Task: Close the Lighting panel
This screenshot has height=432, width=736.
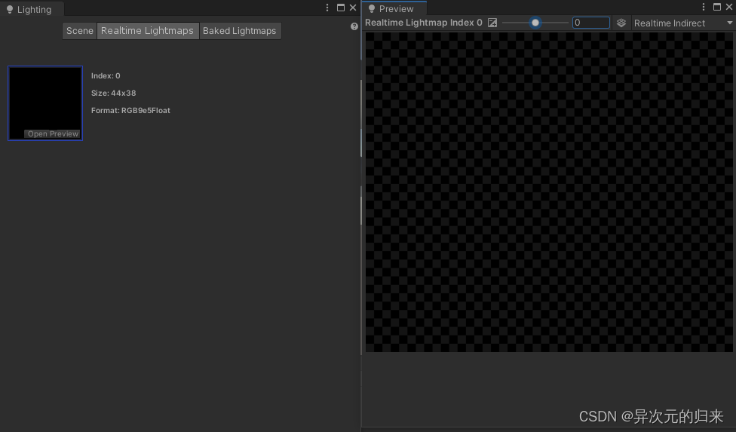Action: tap(353, 8)
